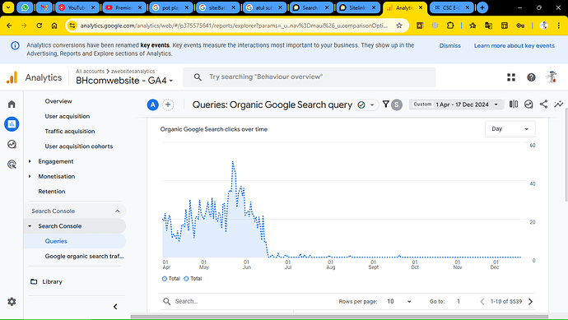Open the Day granularity dropdown
Screen dimensions: 568x320
[510, 129]
